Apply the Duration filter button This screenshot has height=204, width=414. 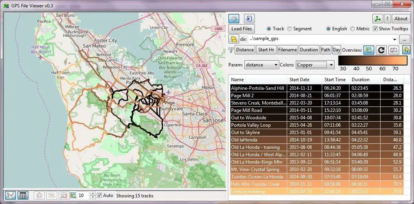click(309, 50)
